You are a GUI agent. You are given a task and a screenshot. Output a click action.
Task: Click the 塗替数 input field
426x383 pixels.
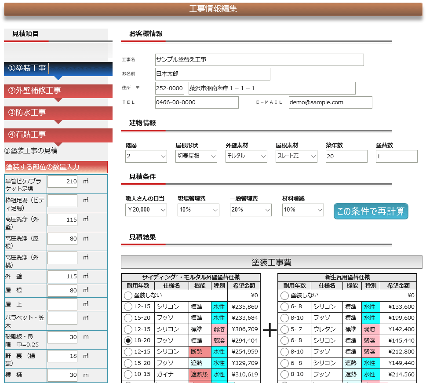click(397, 156)
